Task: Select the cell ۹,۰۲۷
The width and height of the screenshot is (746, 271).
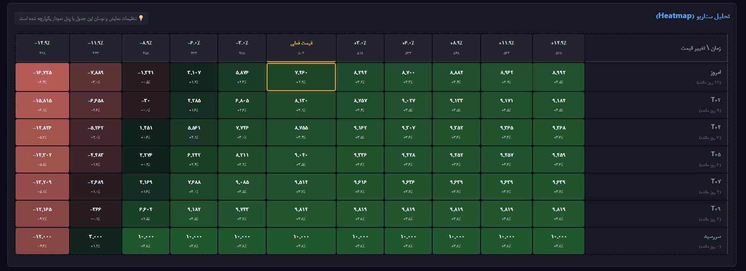Action: point(408,105)
